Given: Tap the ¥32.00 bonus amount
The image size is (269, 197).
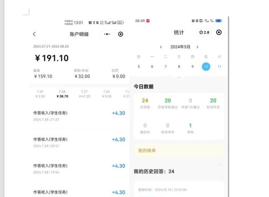Looking at the screenshot, I should click(x=82, y=76).
